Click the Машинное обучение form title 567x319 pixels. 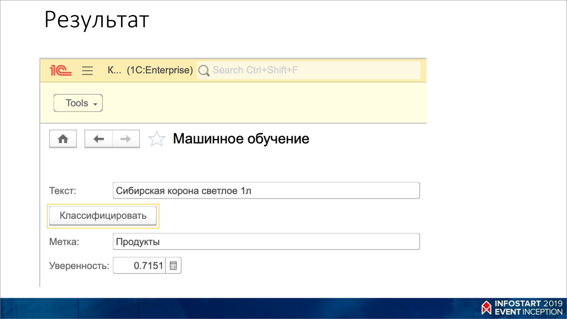tap(241, 139)
